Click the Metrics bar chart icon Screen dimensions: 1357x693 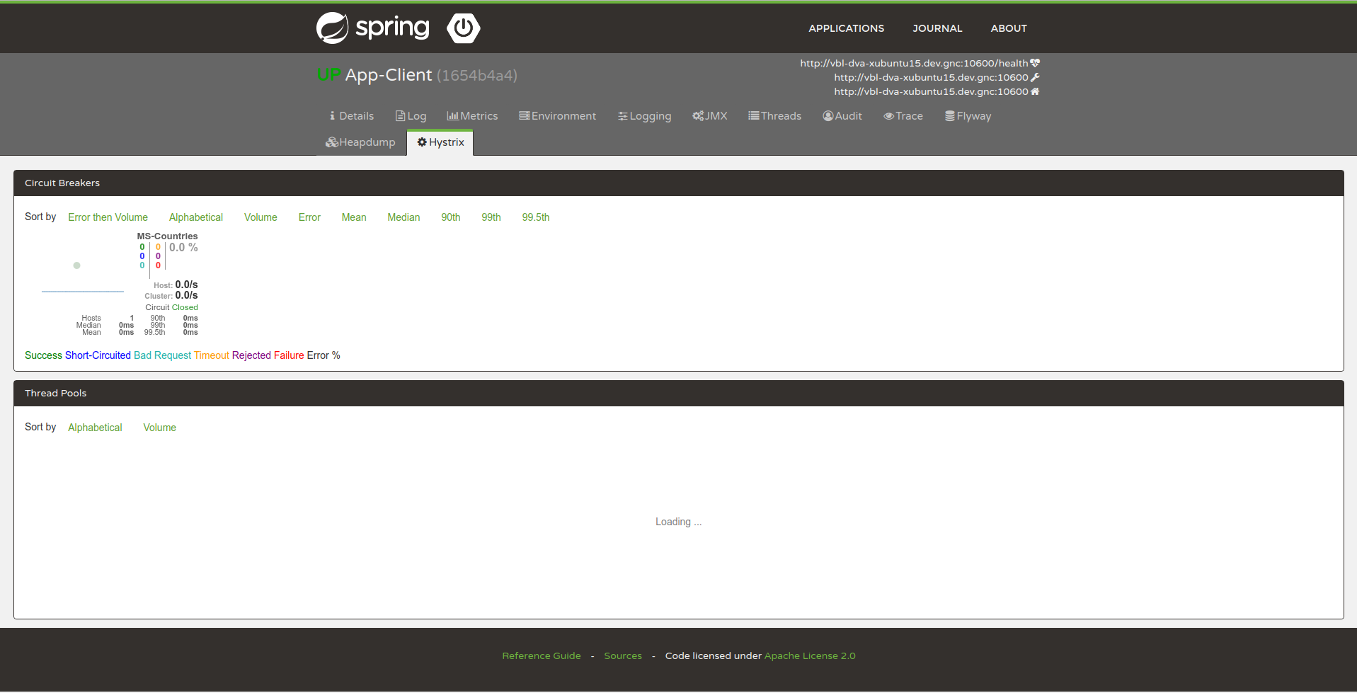click(453, 116)
